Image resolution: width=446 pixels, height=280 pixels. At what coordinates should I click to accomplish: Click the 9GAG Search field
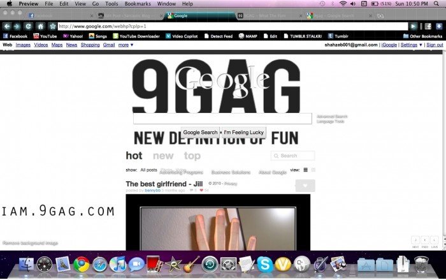point(292,156)
